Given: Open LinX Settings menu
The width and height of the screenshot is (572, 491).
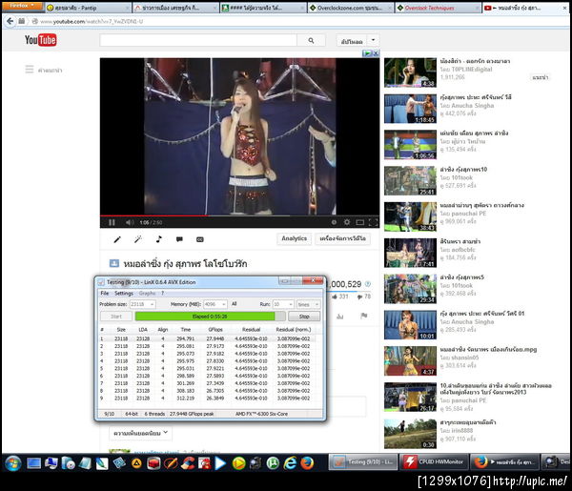Looking at the screenshot, I should [x=124, y=294].
